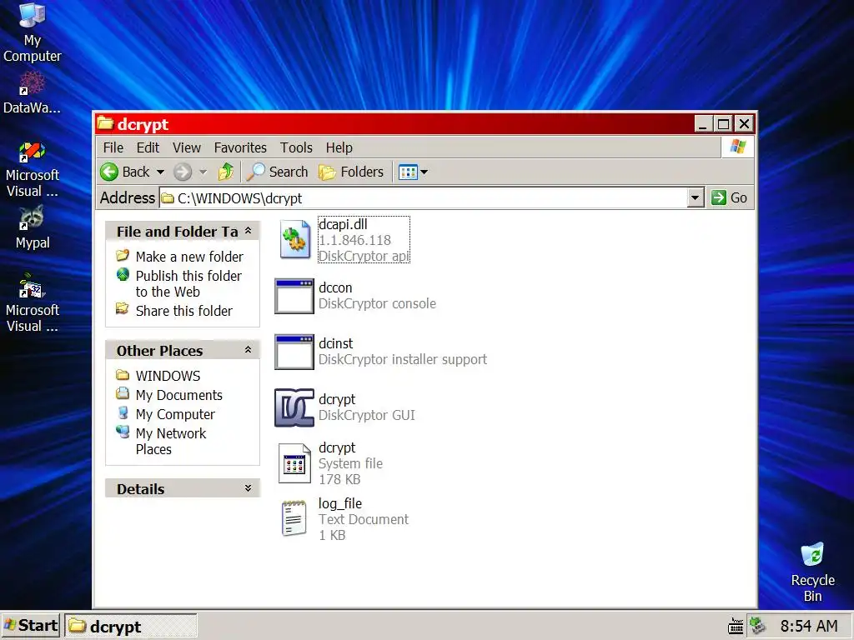Click the dcrypt taskbar button

coord(131,627)
